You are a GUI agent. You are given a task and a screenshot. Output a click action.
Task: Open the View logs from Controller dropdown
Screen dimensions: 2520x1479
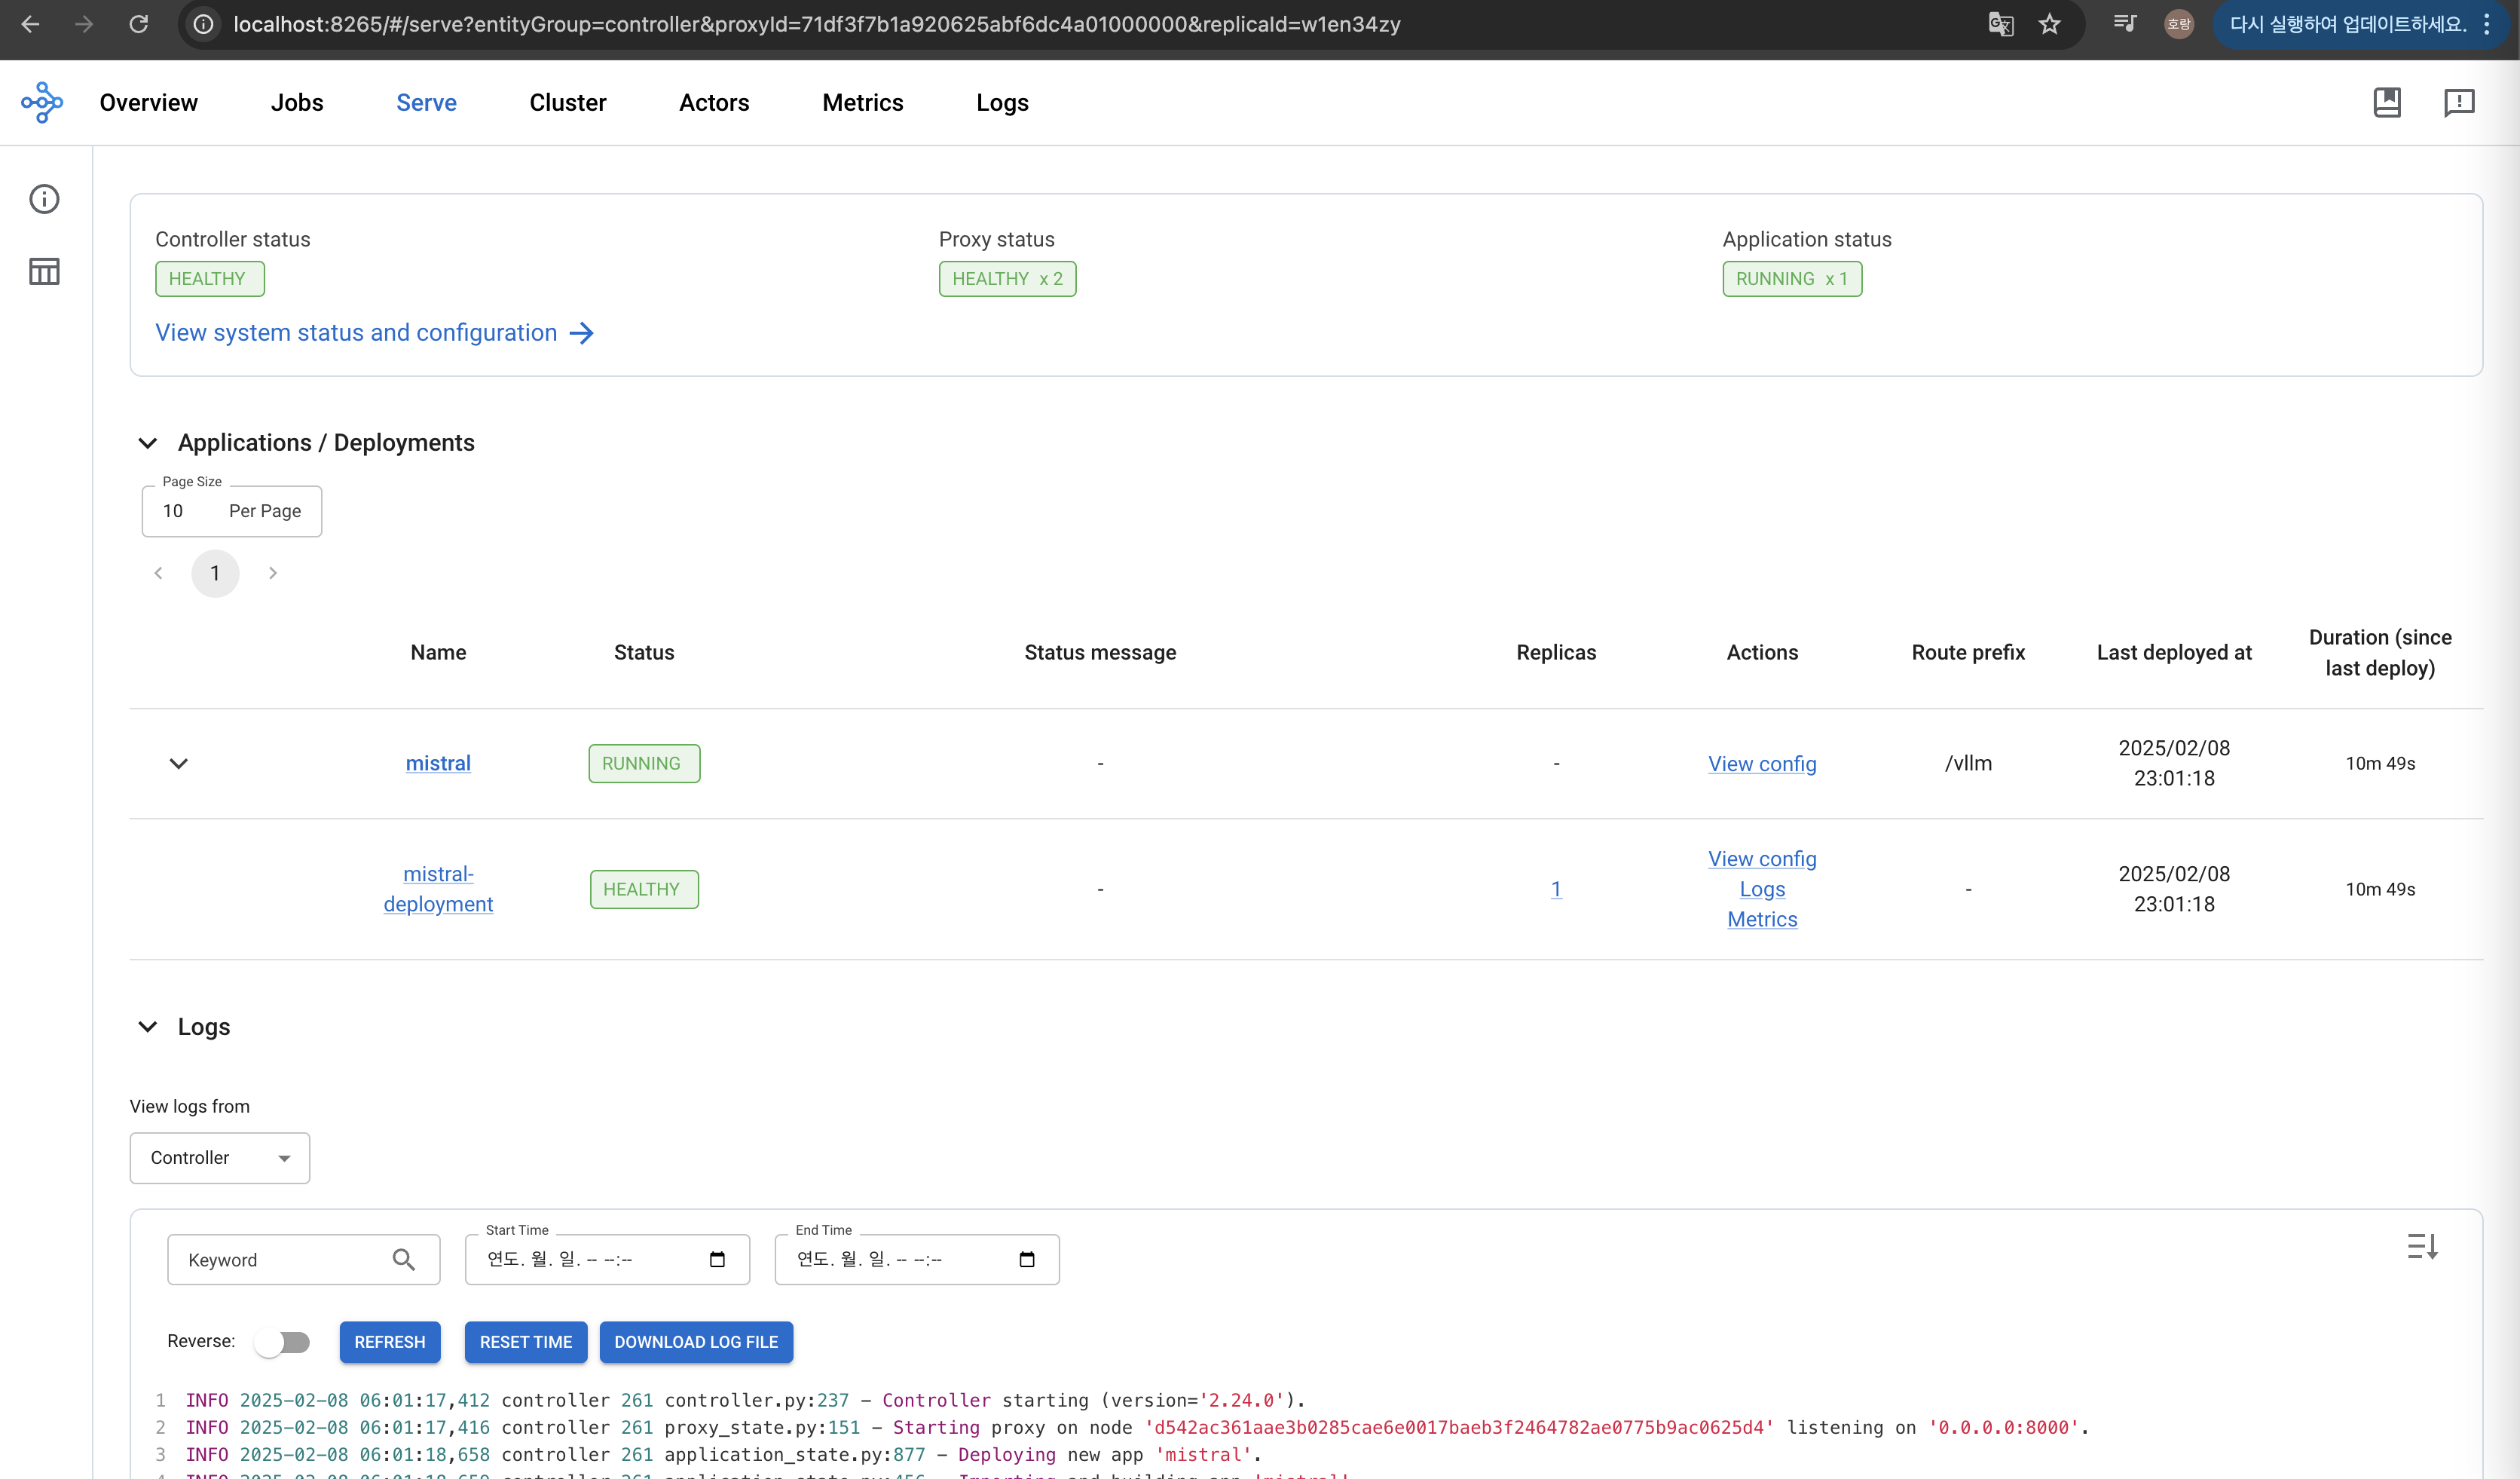point(220,1158)
